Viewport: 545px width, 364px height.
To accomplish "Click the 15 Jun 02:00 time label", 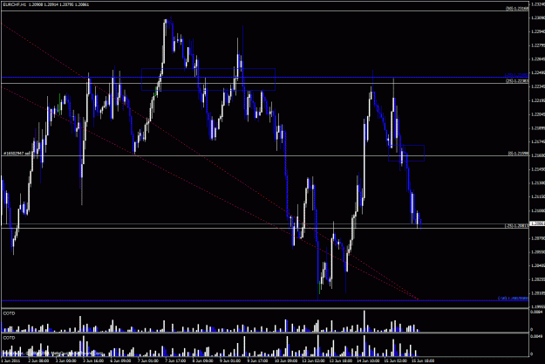I will click(x=394, y=361).
